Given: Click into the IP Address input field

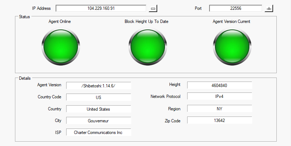Looking at the screenshot, I should click(x=102, y=8).
